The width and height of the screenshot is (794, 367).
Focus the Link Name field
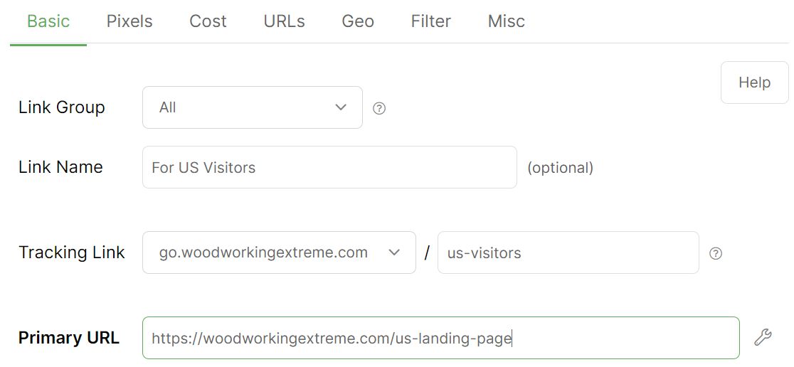click(x=329, y=167)
